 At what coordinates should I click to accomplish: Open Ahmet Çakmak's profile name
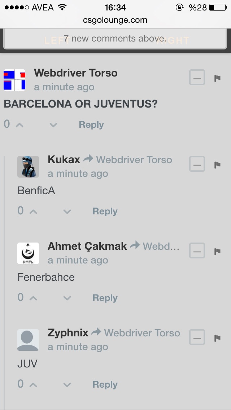87,246
